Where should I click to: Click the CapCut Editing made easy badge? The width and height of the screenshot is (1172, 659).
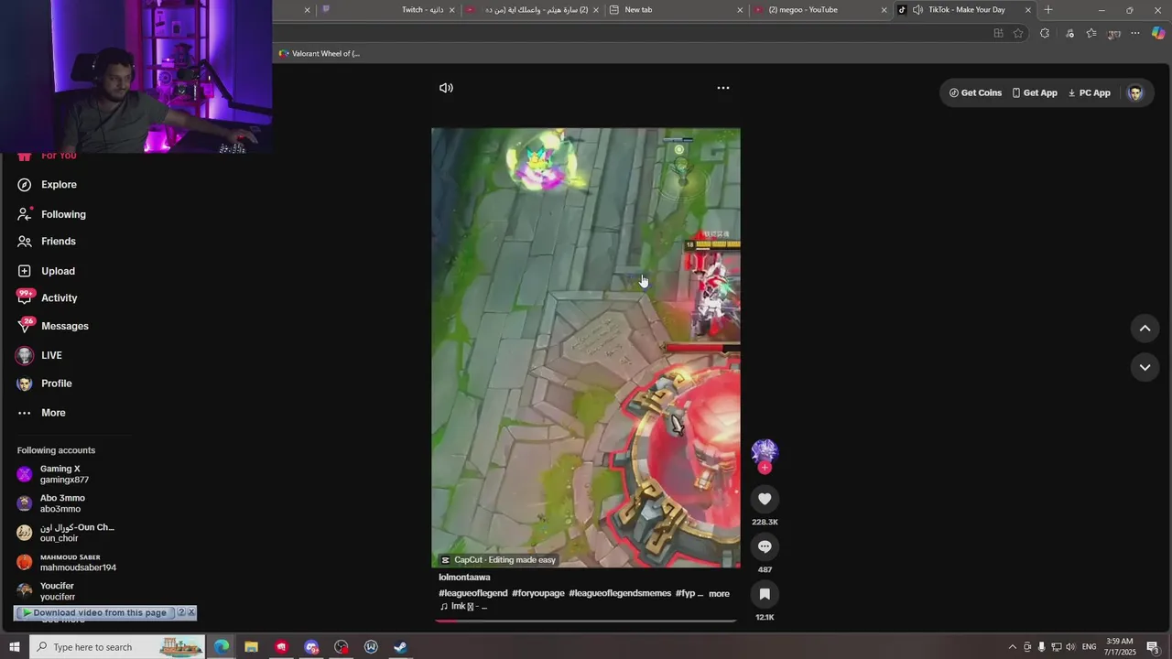pos(498,560)
